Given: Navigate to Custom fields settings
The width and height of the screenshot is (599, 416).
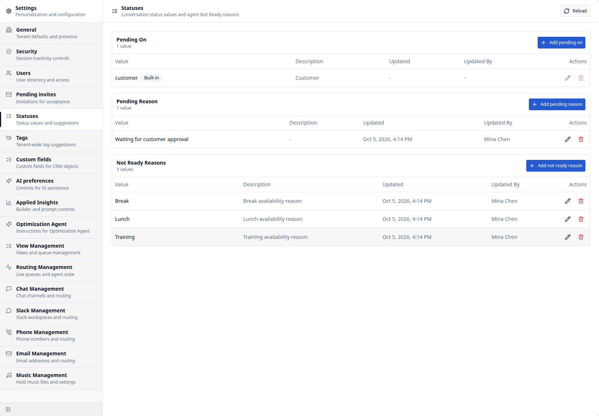Looking at the screenshot, I should pyautogui.click(x=51, y=163).
